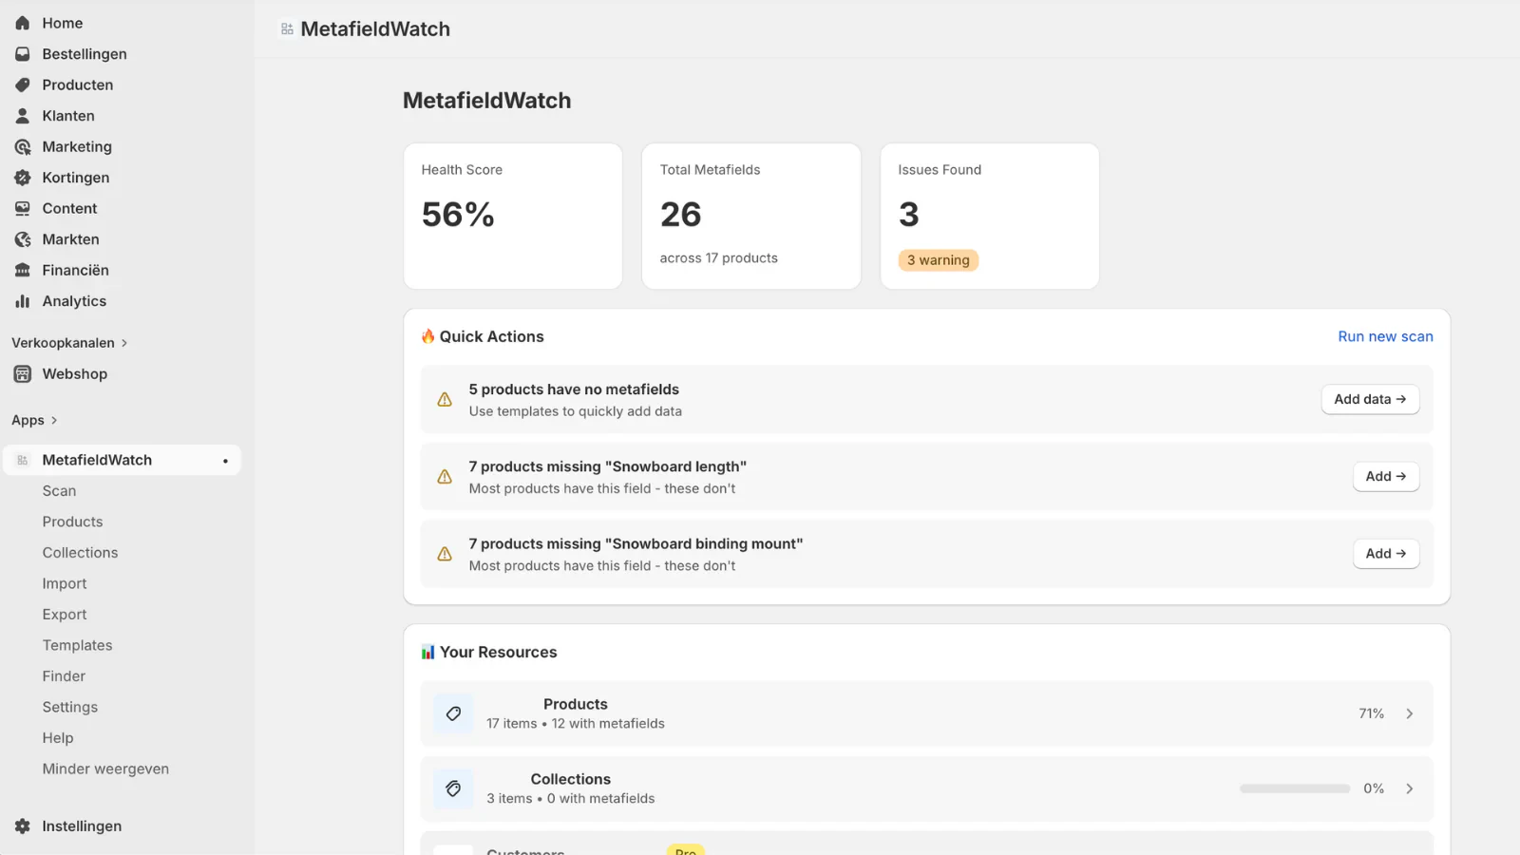Click the warning icon beside the 'Snowboard length' row

click(445, 477)
